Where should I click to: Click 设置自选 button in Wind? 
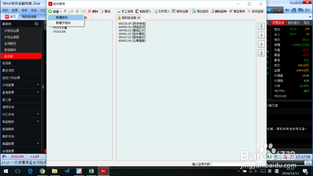[278, 23]
